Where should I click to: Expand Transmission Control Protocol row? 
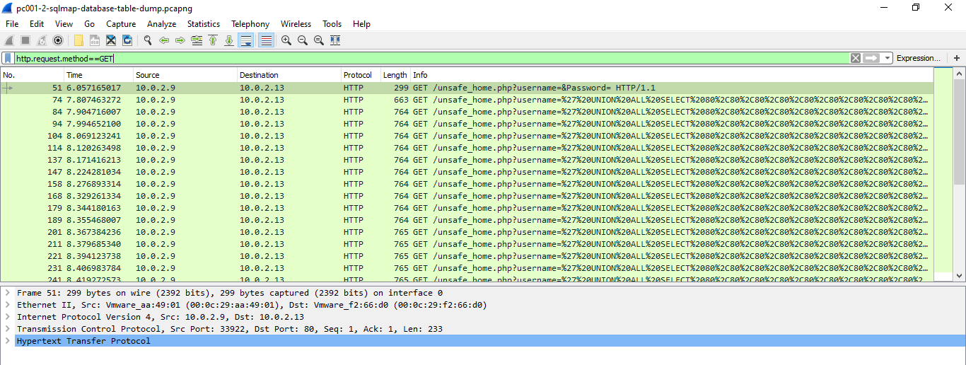coord(7,329)
